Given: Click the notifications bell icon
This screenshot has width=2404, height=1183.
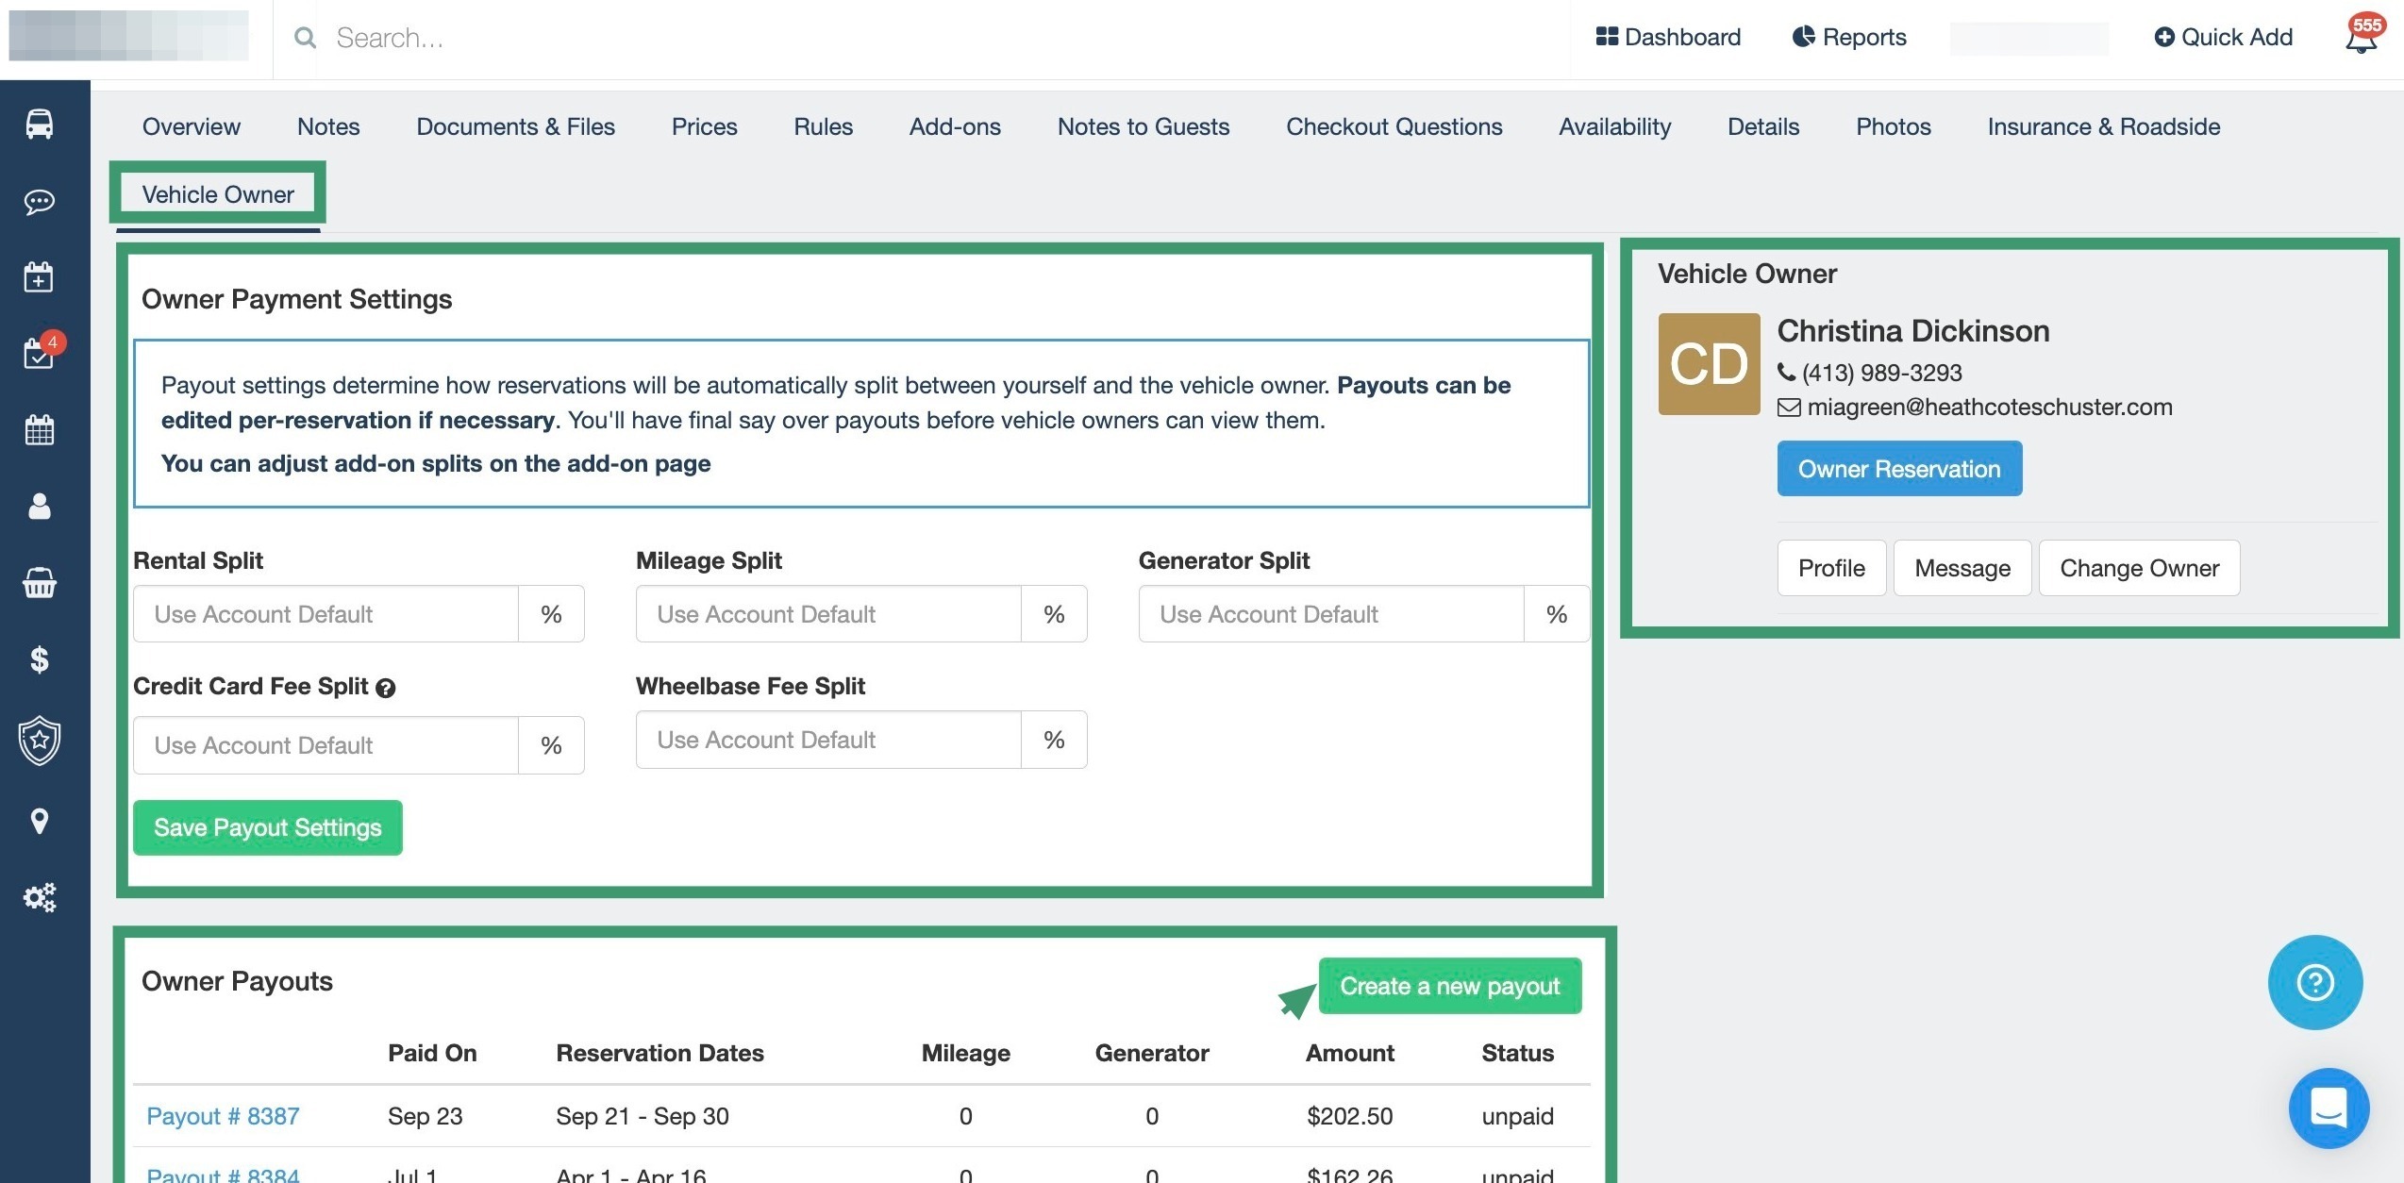Looking at the screenshot, I should click(x=2361, y=38).
